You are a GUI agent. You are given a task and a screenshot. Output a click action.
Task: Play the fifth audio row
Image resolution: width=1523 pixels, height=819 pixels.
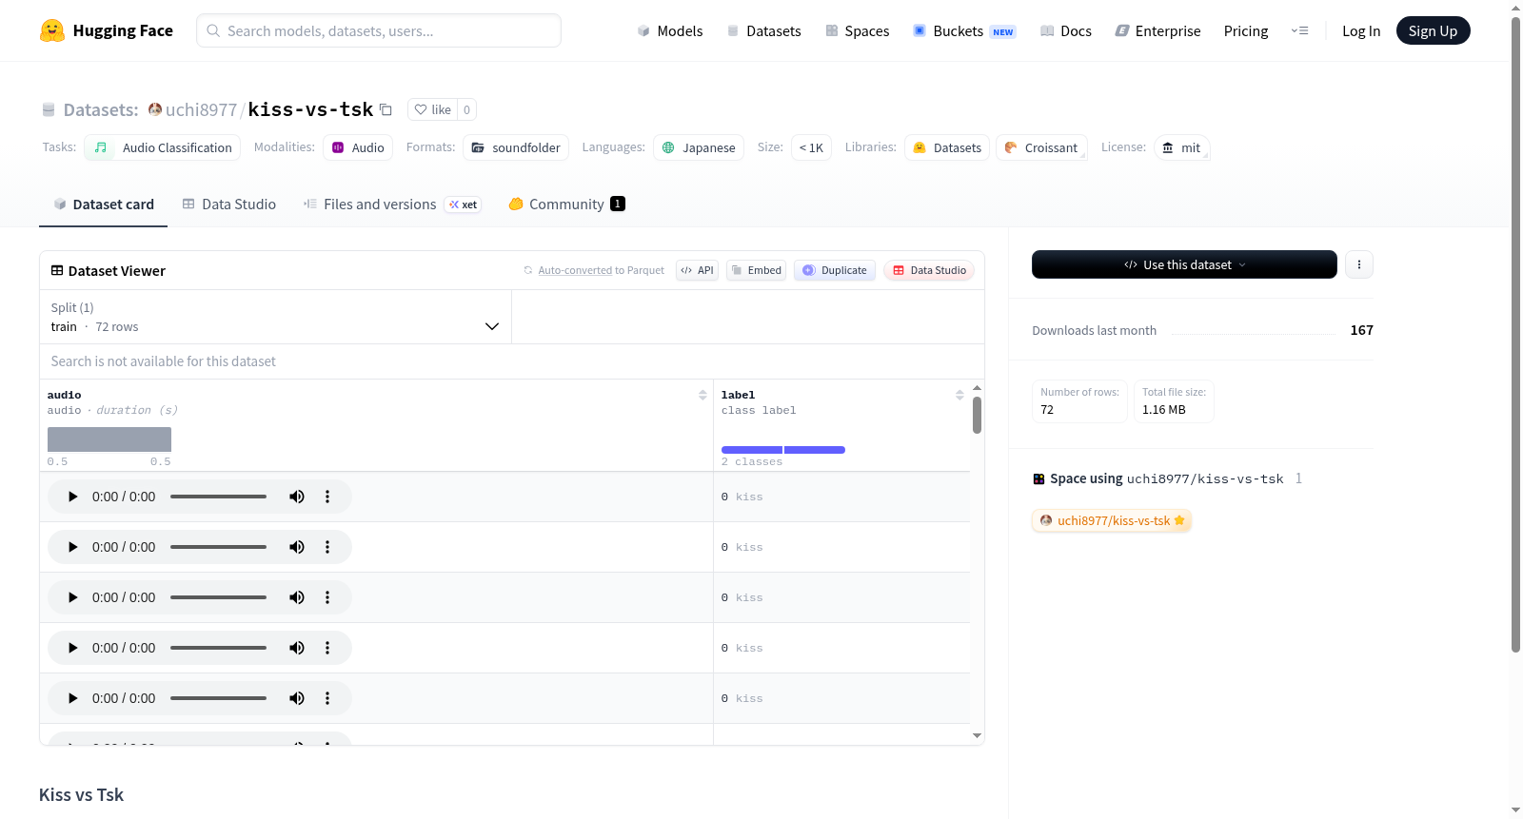[73, 698]
